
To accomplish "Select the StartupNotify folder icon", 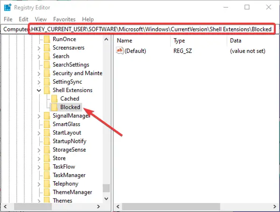I will coord(47,141).
